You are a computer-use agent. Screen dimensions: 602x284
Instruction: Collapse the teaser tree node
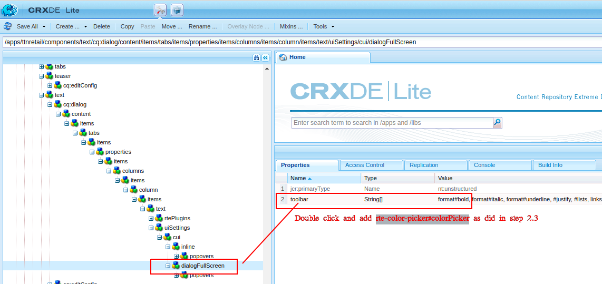42,76
